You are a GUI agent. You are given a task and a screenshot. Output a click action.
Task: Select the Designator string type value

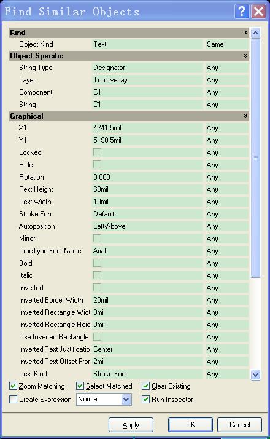tap(147, 68)
